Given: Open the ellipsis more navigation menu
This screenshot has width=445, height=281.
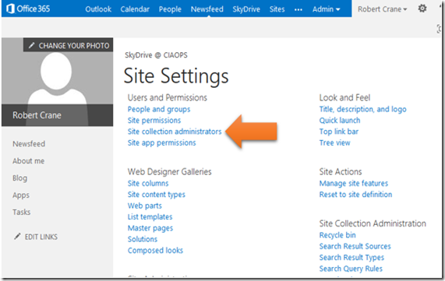Looking at the screenshot, I should 298,9.
